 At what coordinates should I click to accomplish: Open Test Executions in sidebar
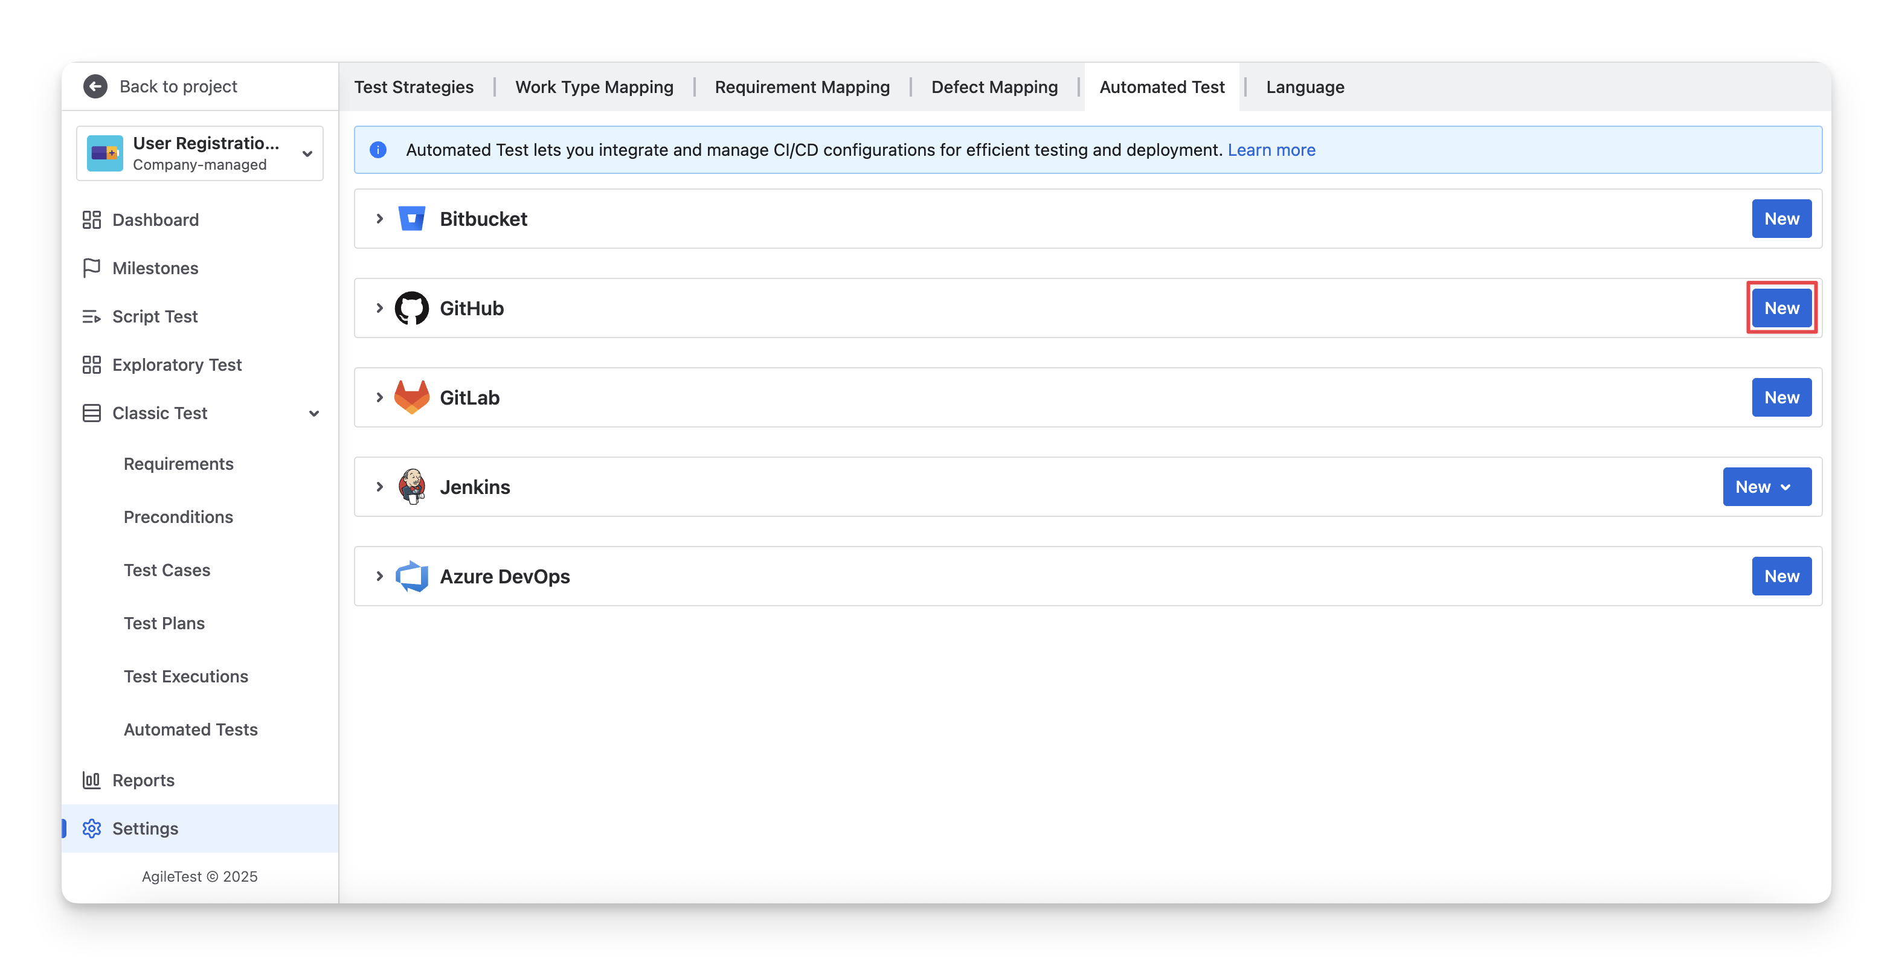186,676
